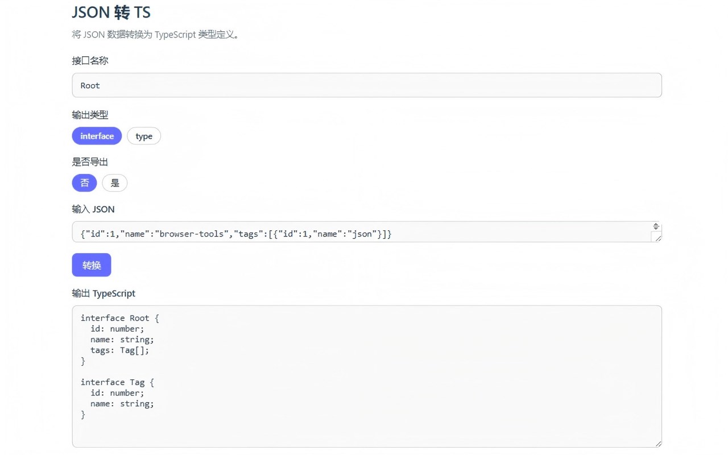Choose 是 to enable export
The width and height of the screenshot is (728, 455).
(115, 183)
